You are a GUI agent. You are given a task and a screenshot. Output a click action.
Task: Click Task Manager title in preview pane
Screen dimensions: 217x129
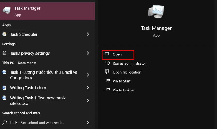pyautogui.click(x=156, y=28)
